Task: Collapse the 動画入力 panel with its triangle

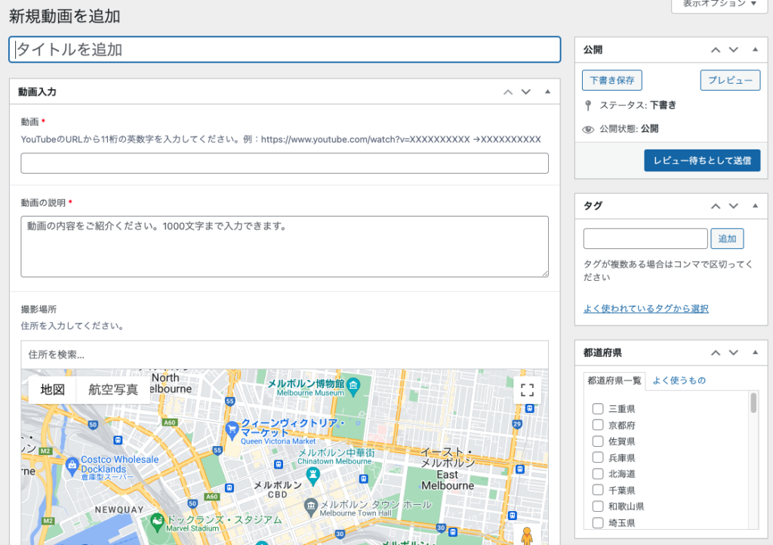Action: [x=547, y=91]
